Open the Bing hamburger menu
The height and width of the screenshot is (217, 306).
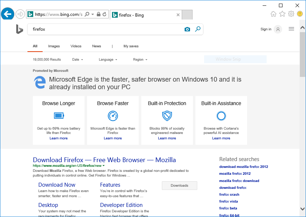291,29
